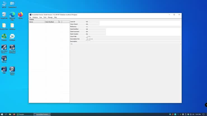Image resolution: width=207 pixels, height=116 pixels.
Task: Sort cases by Name column header
Action: tap(37, 22)
